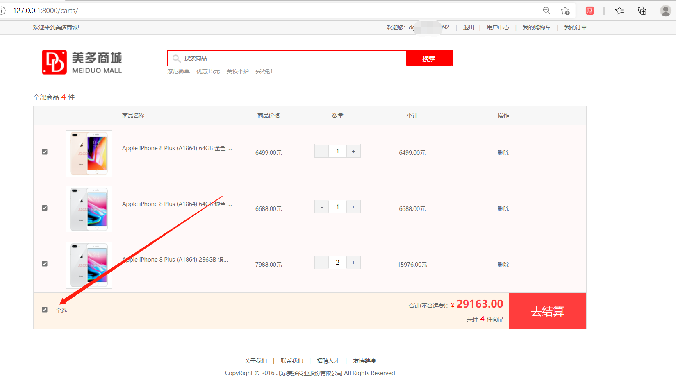Click the 关于我们 footer link
The height and width of the screenshot is (376, 676).
tap(256, 361)
